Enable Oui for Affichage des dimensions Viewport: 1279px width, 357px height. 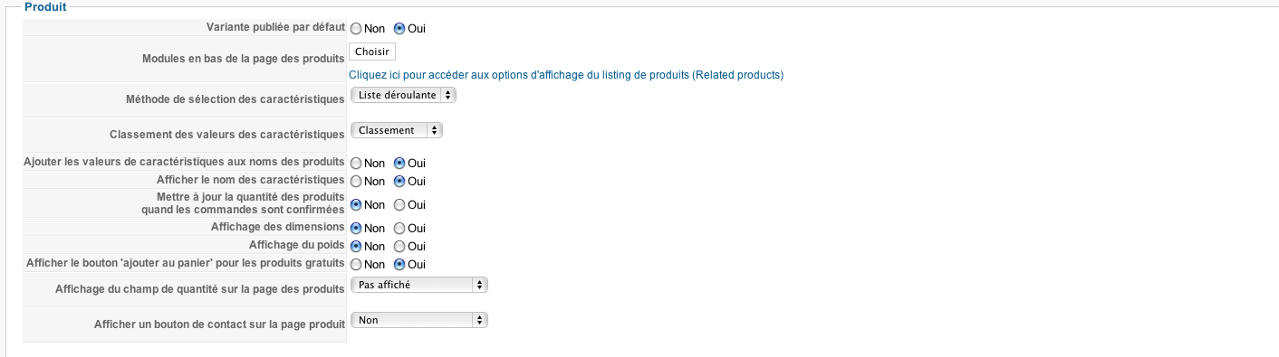click(x=399, y=228)
